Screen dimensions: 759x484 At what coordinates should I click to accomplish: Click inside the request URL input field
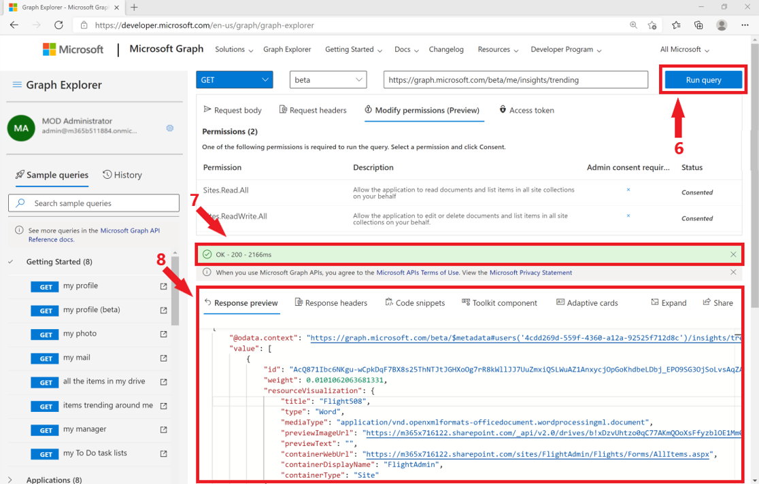(516, 80)
